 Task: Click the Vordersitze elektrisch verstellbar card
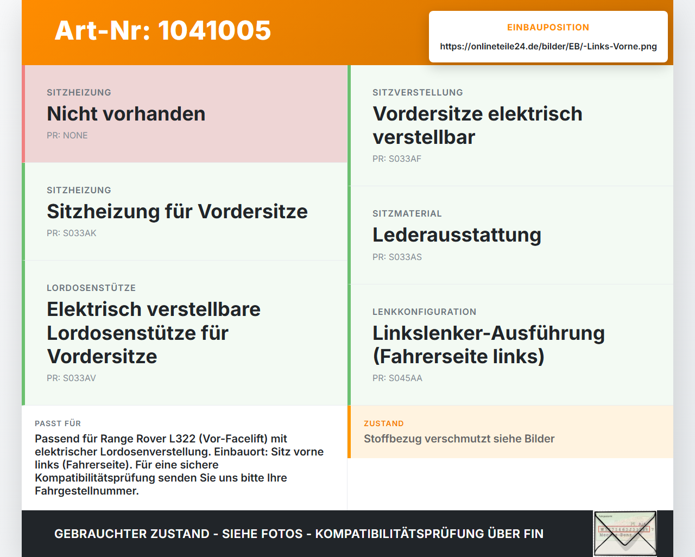click(510, 125)
